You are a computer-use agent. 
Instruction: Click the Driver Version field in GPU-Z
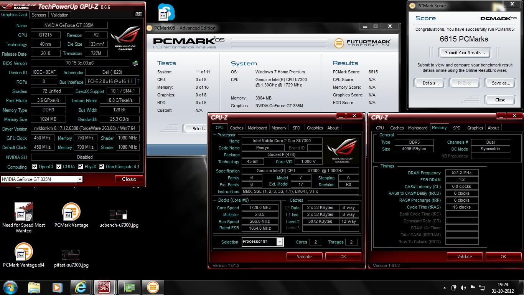[85, 129]
